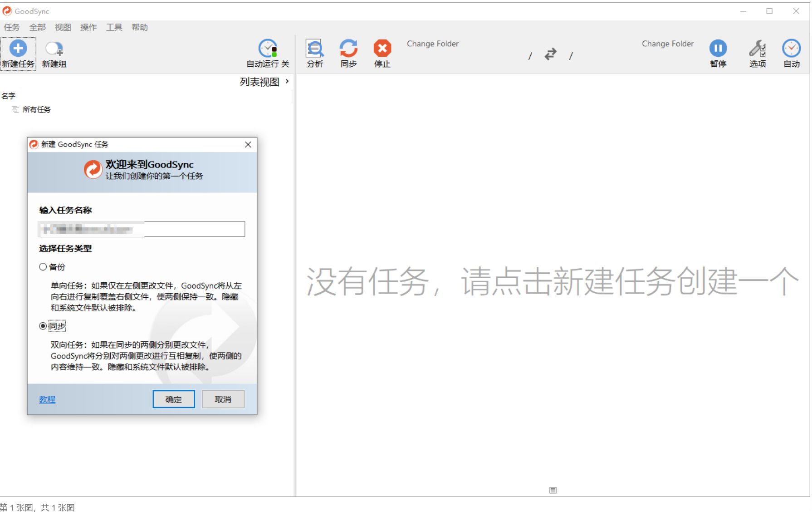Click the All Tasks (所有任务) list icon
The height and width of the screenshot is (516, 812).
15,109
